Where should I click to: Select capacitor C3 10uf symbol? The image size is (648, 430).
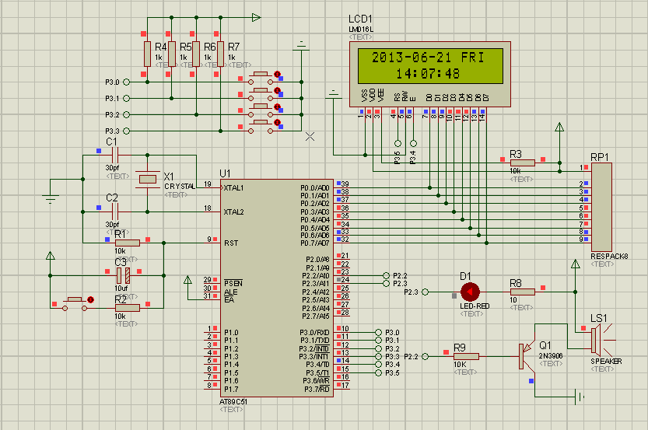click(x=123, y=275)
